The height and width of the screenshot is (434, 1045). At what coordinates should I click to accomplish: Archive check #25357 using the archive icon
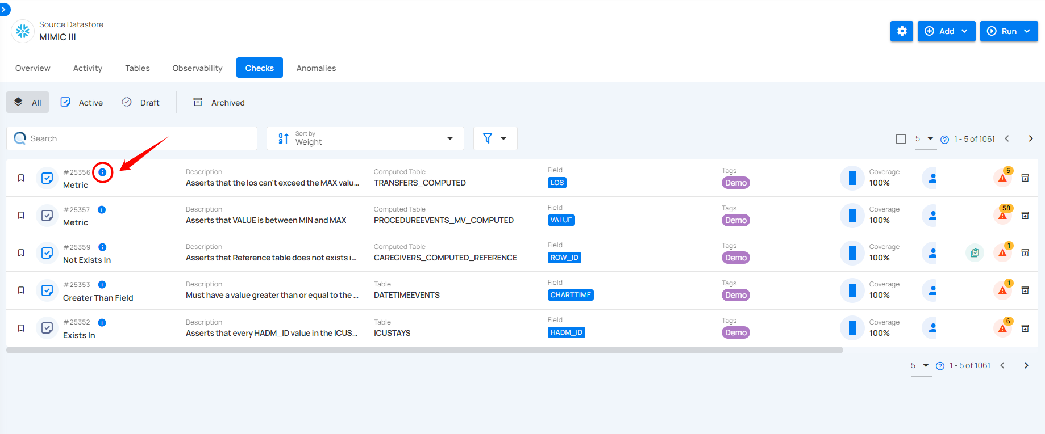pyautogui.click(x=1025, y=216)
